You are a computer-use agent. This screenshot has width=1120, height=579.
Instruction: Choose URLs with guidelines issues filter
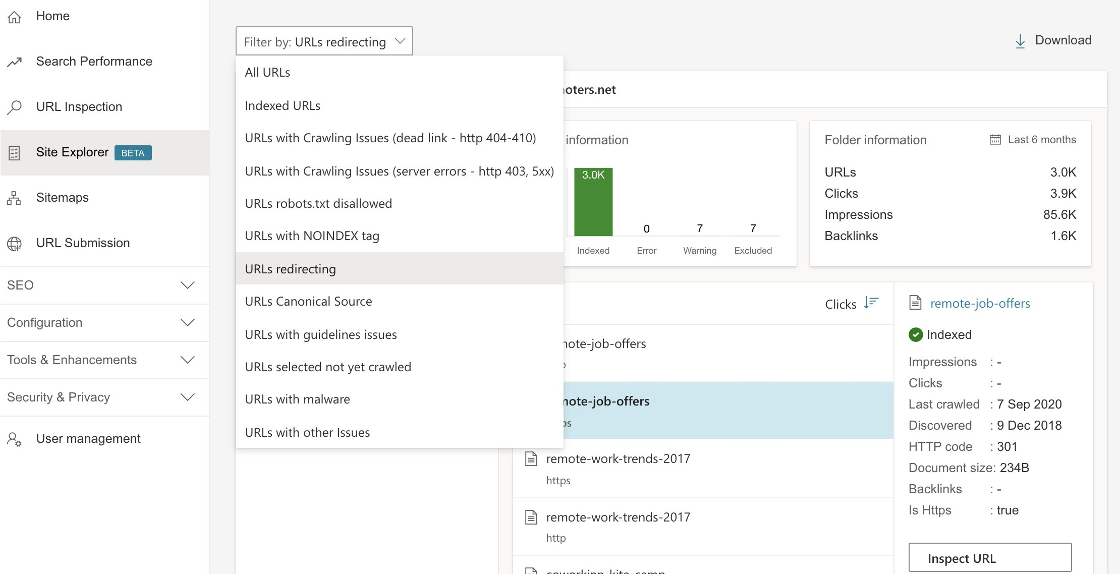(399, 335)
